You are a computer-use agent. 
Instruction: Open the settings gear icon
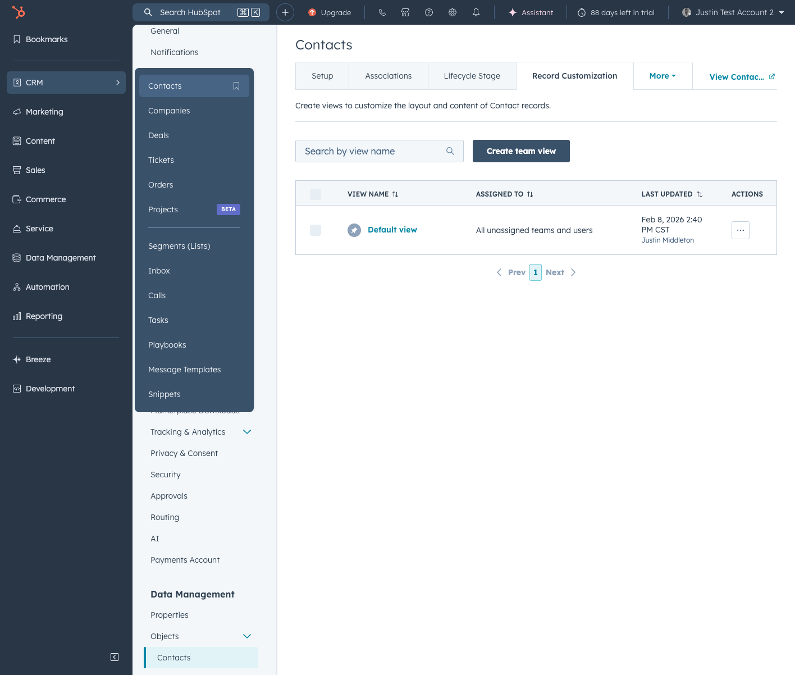(453, 12)
